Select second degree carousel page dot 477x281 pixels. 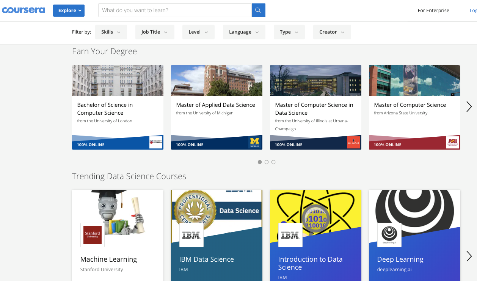tap(267, 162)
